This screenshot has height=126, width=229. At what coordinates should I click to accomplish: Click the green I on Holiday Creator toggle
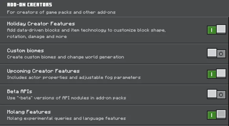212,30
